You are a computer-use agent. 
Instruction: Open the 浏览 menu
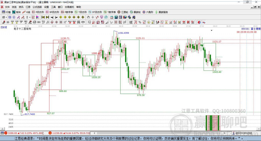point(14,7)
